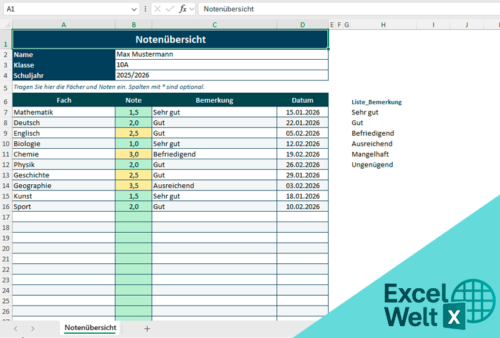Expand the arrow next to fx
Screen dimensions: 500x338
(x=191, y=9)
